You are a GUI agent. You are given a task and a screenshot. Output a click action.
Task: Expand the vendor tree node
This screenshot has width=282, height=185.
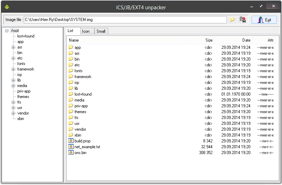(13, 113)
